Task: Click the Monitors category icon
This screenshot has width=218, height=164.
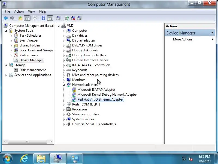Action: tap(69, 80)
